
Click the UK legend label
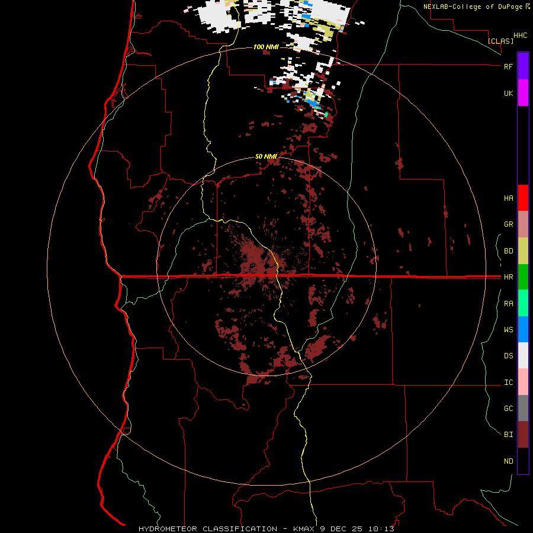[x=508, y=93]
